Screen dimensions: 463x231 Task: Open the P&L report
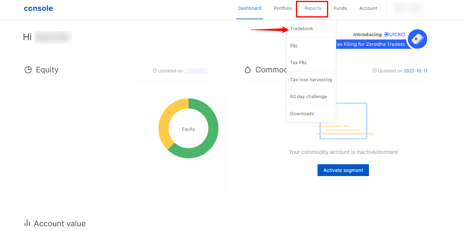pyautogui.click(x=294, y=46)
